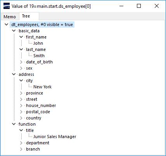The height and width of the screenshot is (156, 166).
Task: Select the country tree label
Action: [34, 118]
